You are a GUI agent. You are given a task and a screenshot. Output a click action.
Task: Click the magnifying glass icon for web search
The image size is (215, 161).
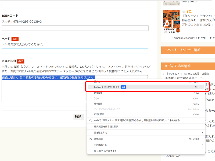coord(90,120)
